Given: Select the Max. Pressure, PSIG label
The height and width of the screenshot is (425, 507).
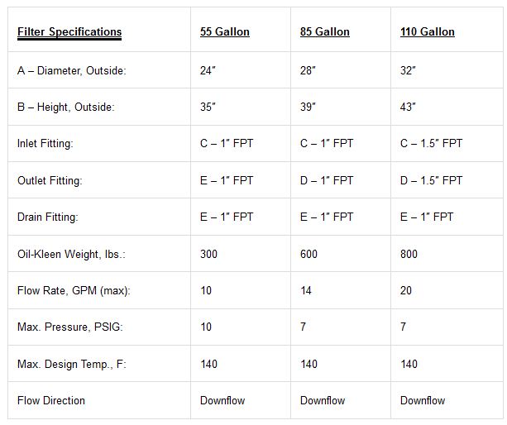Looking at the screenshot, I should (x=69, y=327).
